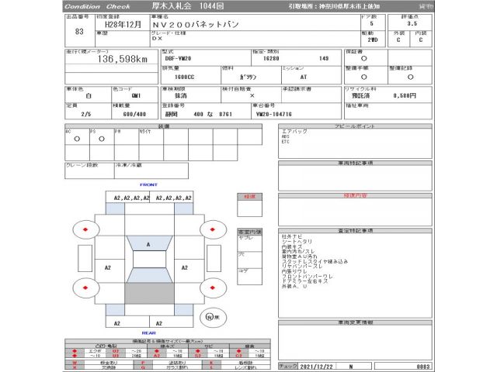Click the check date 2021/12/22

point(316,367)
